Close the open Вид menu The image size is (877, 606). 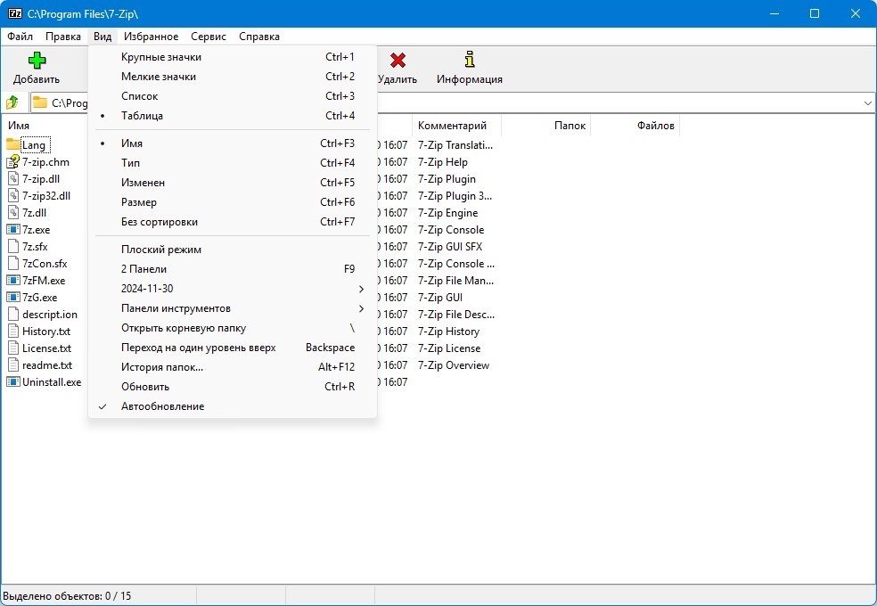point(102,37)
